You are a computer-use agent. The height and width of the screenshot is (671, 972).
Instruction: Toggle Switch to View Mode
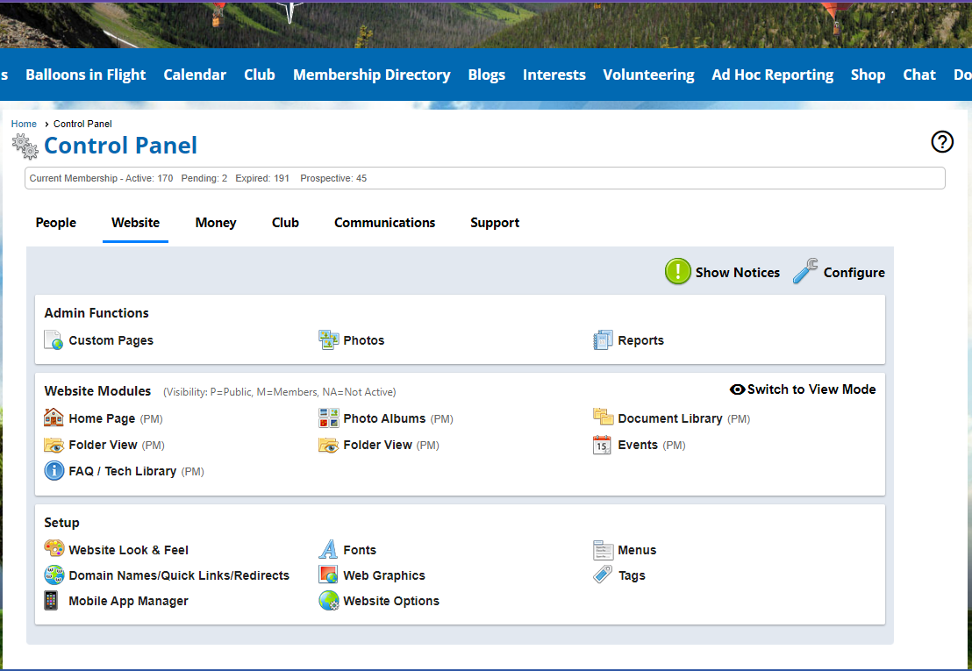point(803,389)
